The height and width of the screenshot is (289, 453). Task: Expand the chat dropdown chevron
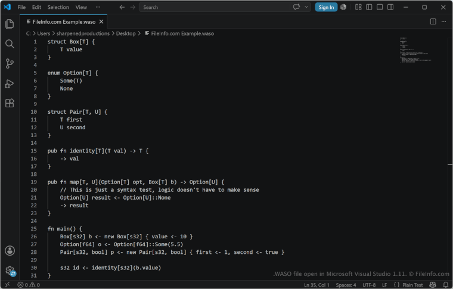click(306, 7)
